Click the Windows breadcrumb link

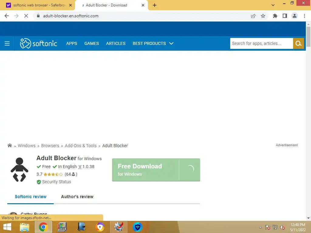(27, 146)
